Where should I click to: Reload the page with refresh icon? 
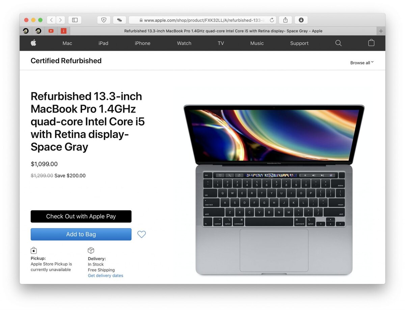[272, 20]
